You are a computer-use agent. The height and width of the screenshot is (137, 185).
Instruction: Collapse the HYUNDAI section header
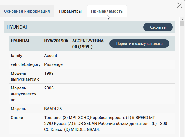click(158, 27)
